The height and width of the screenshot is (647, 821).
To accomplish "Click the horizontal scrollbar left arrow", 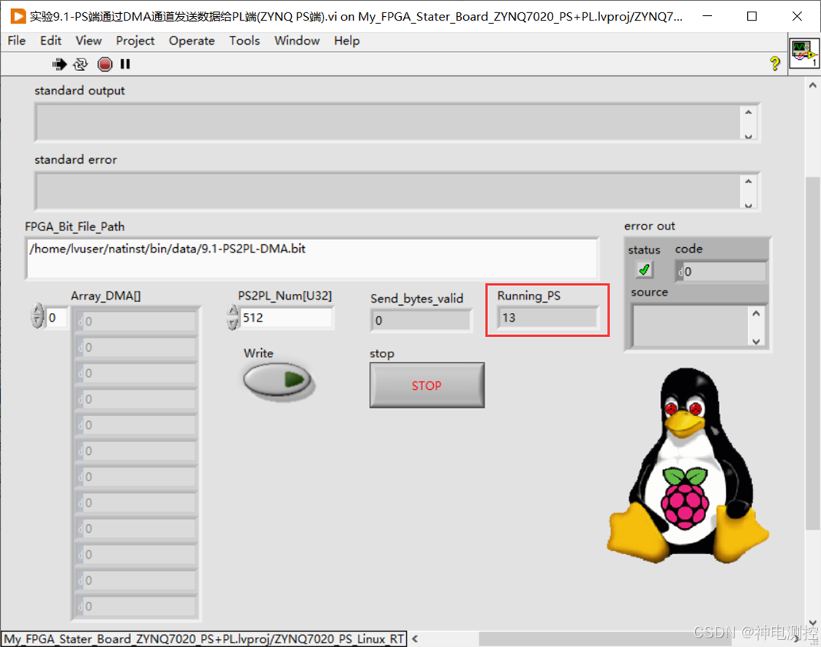I will (415, 638).
